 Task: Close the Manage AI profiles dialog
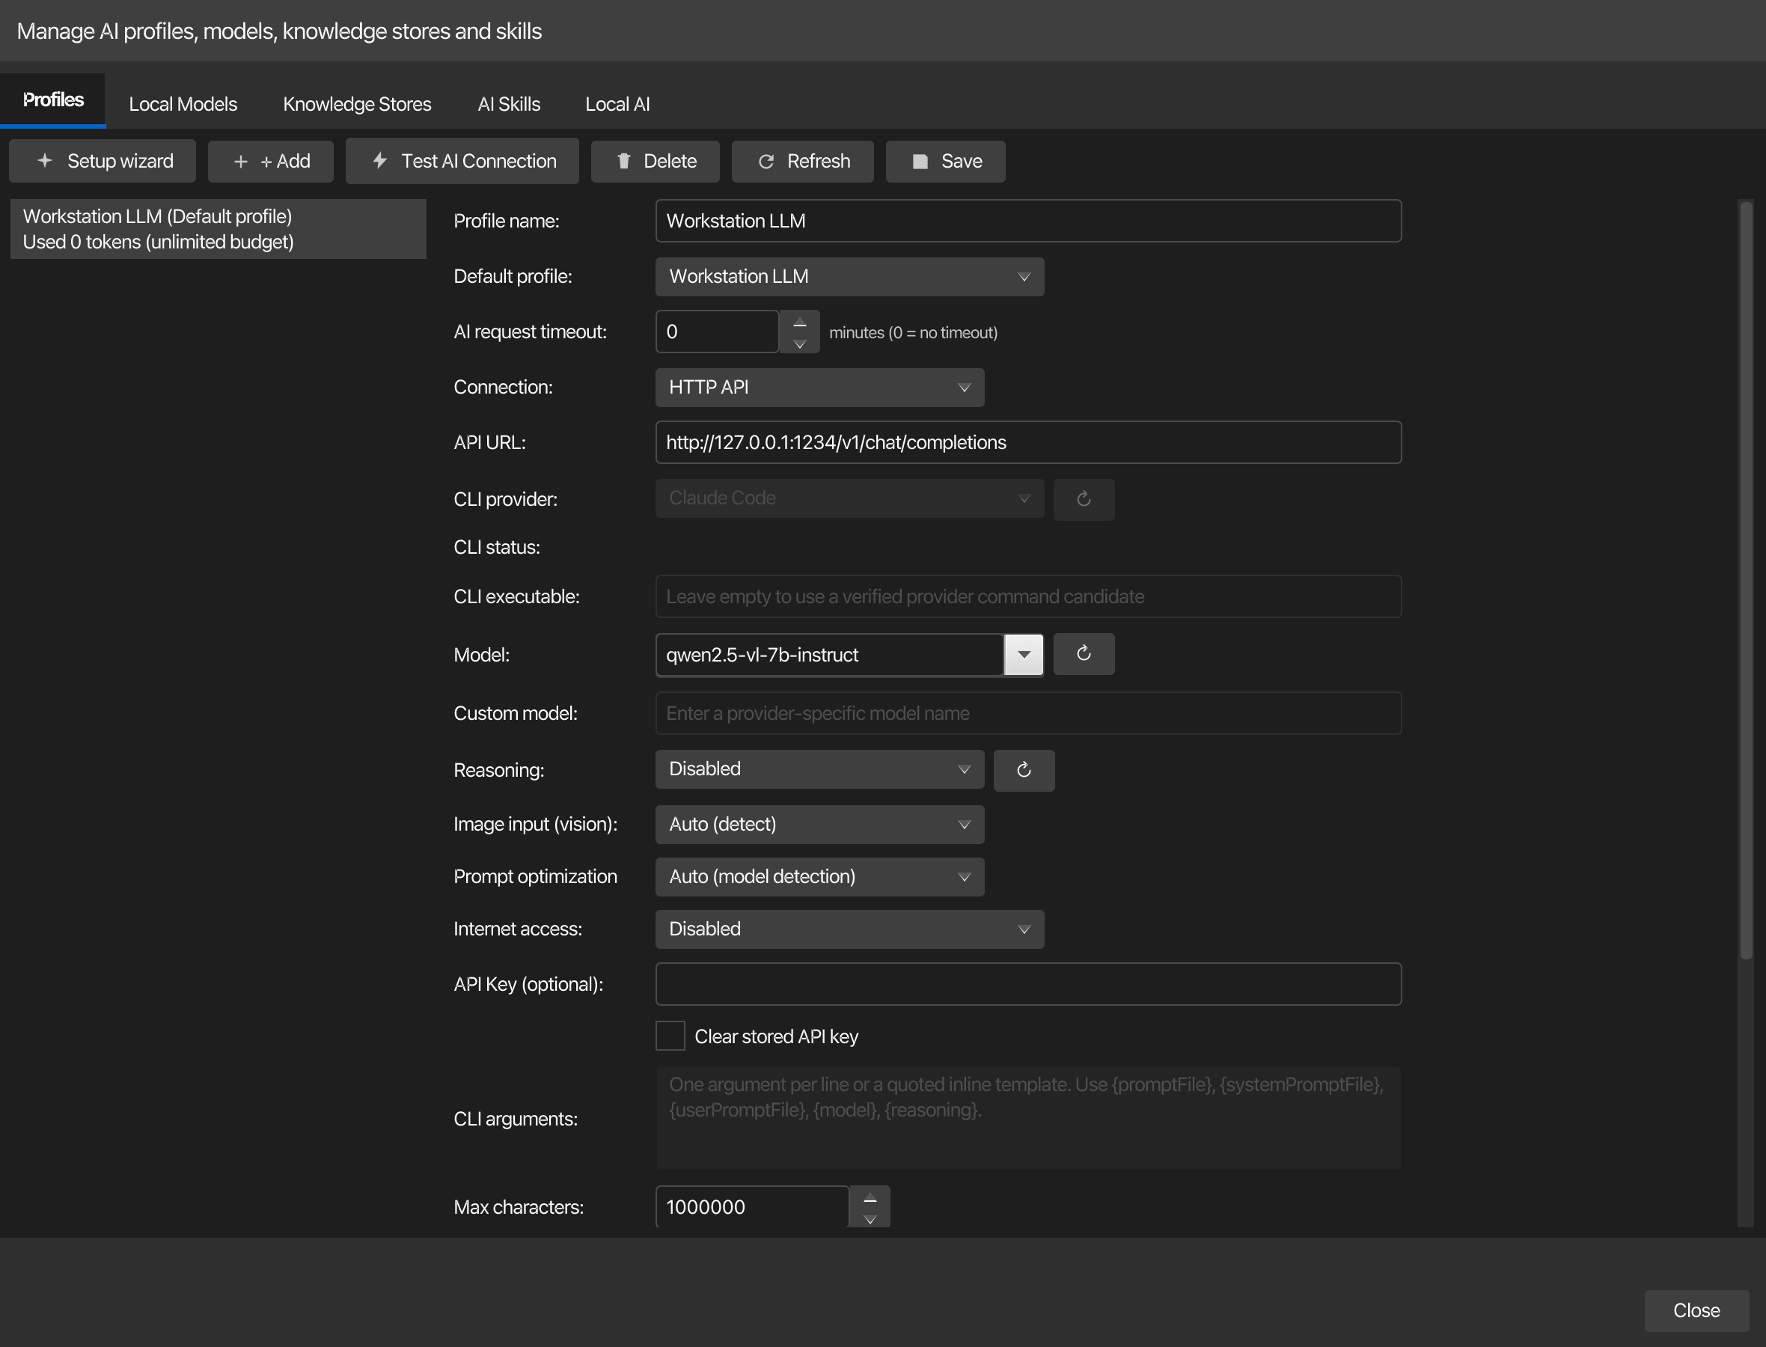tap(1696, 1310)
